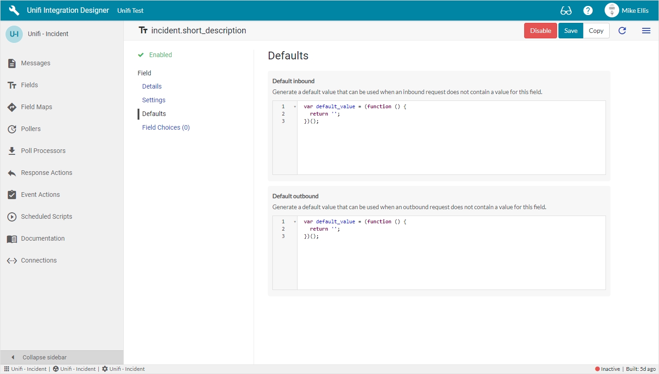The image size is (659, 374).
Task: Switch to the Settings section
Action: point(154,100)
